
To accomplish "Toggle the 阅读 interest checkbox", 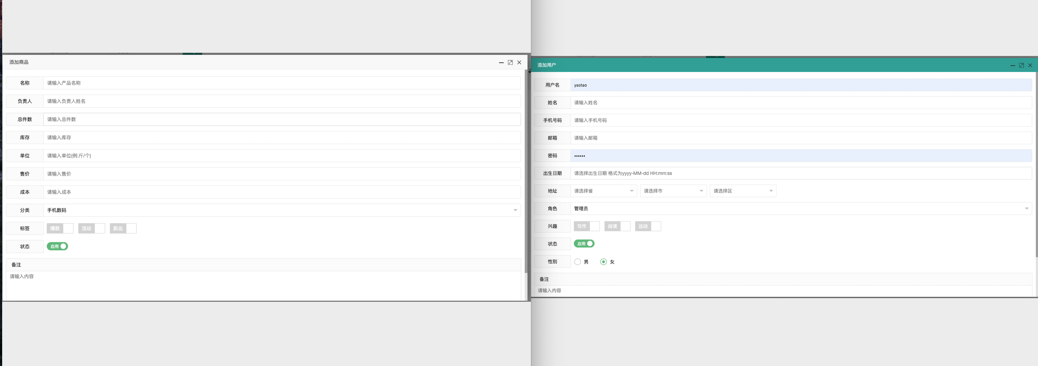I will coord(617,226).
